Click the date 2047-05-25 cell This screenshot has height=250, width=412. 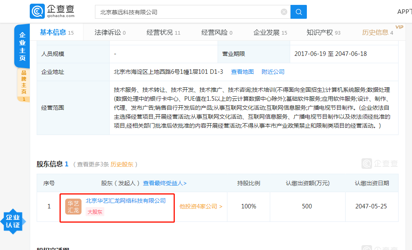pyautogui.click(x=371, y=206)
